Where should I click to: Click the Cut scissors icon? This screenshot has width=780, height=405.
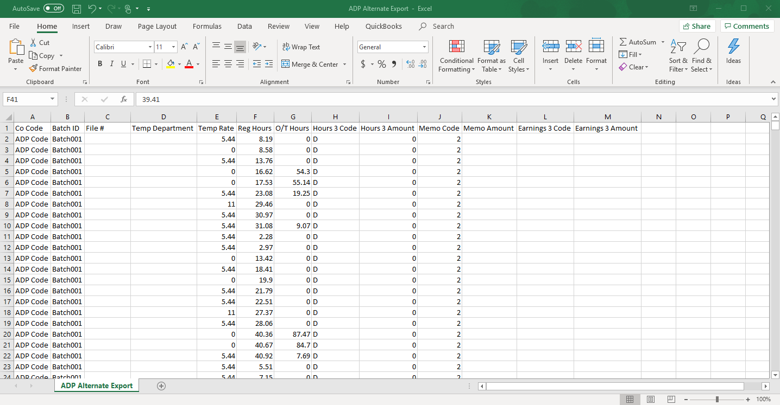[x=33, y=42]
